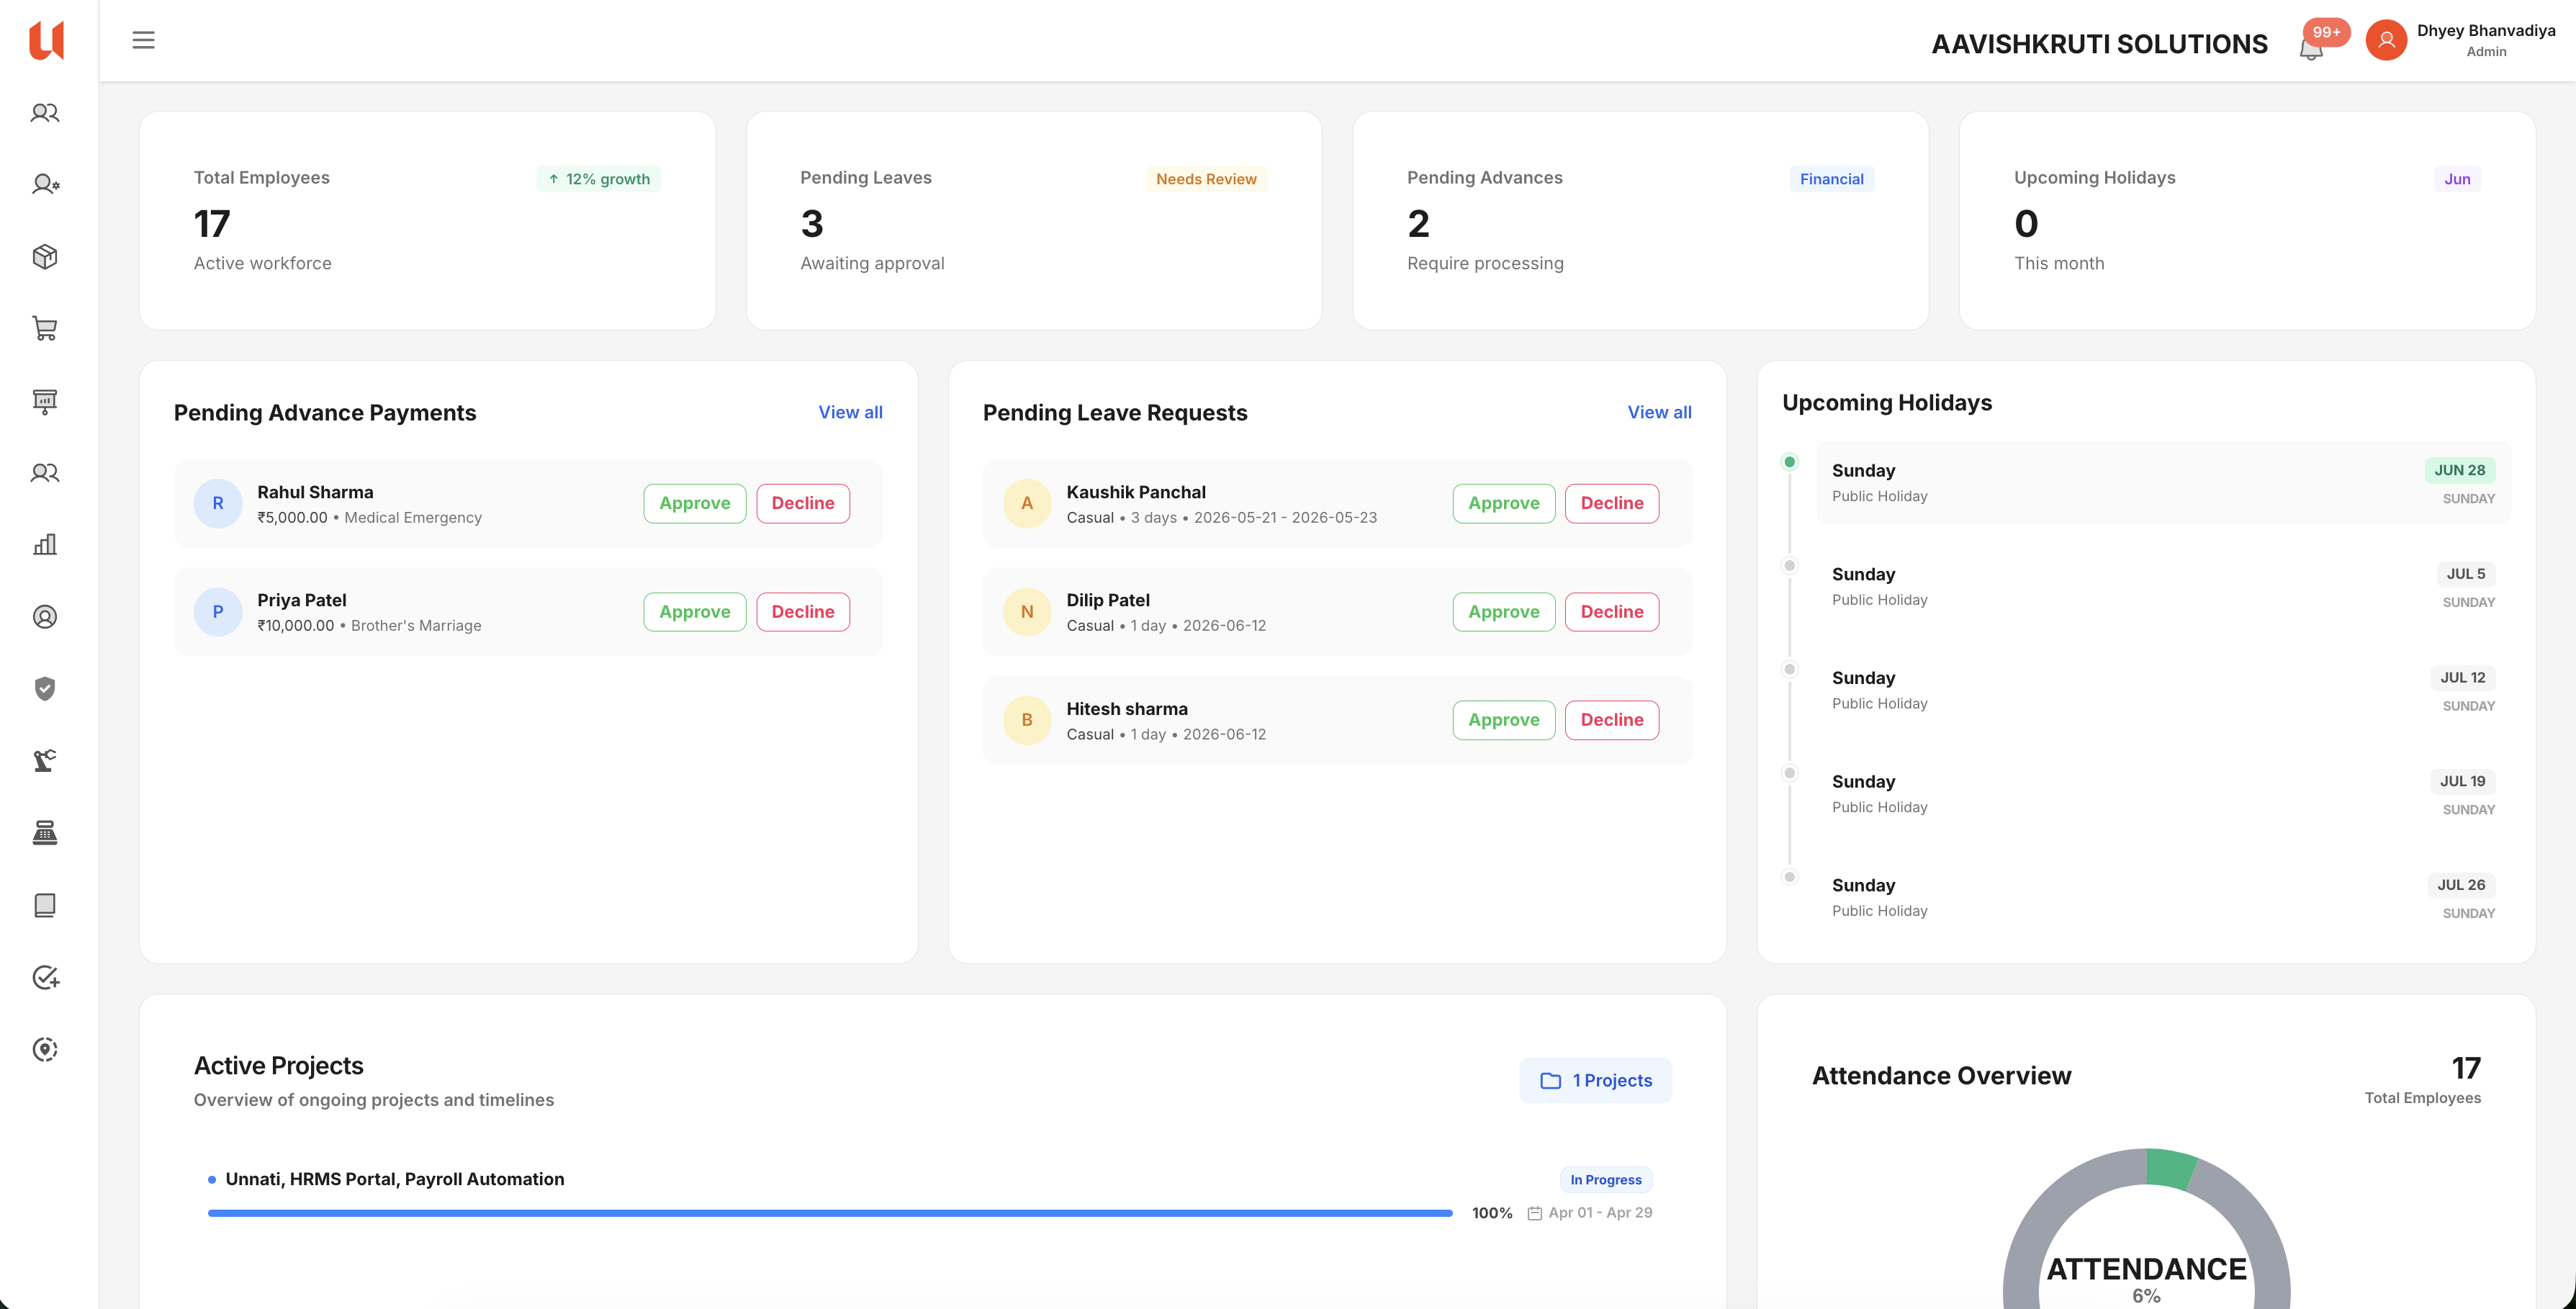The height and width of the screenshot is (1309, 2576).
Task: Open the bar chart icon in the sidebar
Action: click(x=45, y=545)
